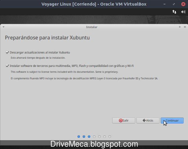
Task: Close the Oracle VM VirtualBox window
Action: 183,4
